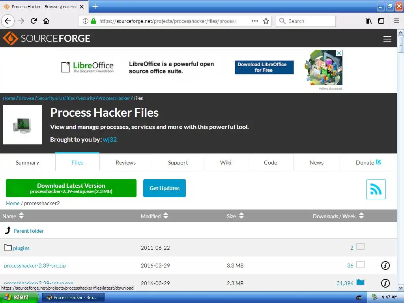The width and height of the screenshot is (404, 303).
Task: Go back with the browser back arrow
Action: point(8,21)
